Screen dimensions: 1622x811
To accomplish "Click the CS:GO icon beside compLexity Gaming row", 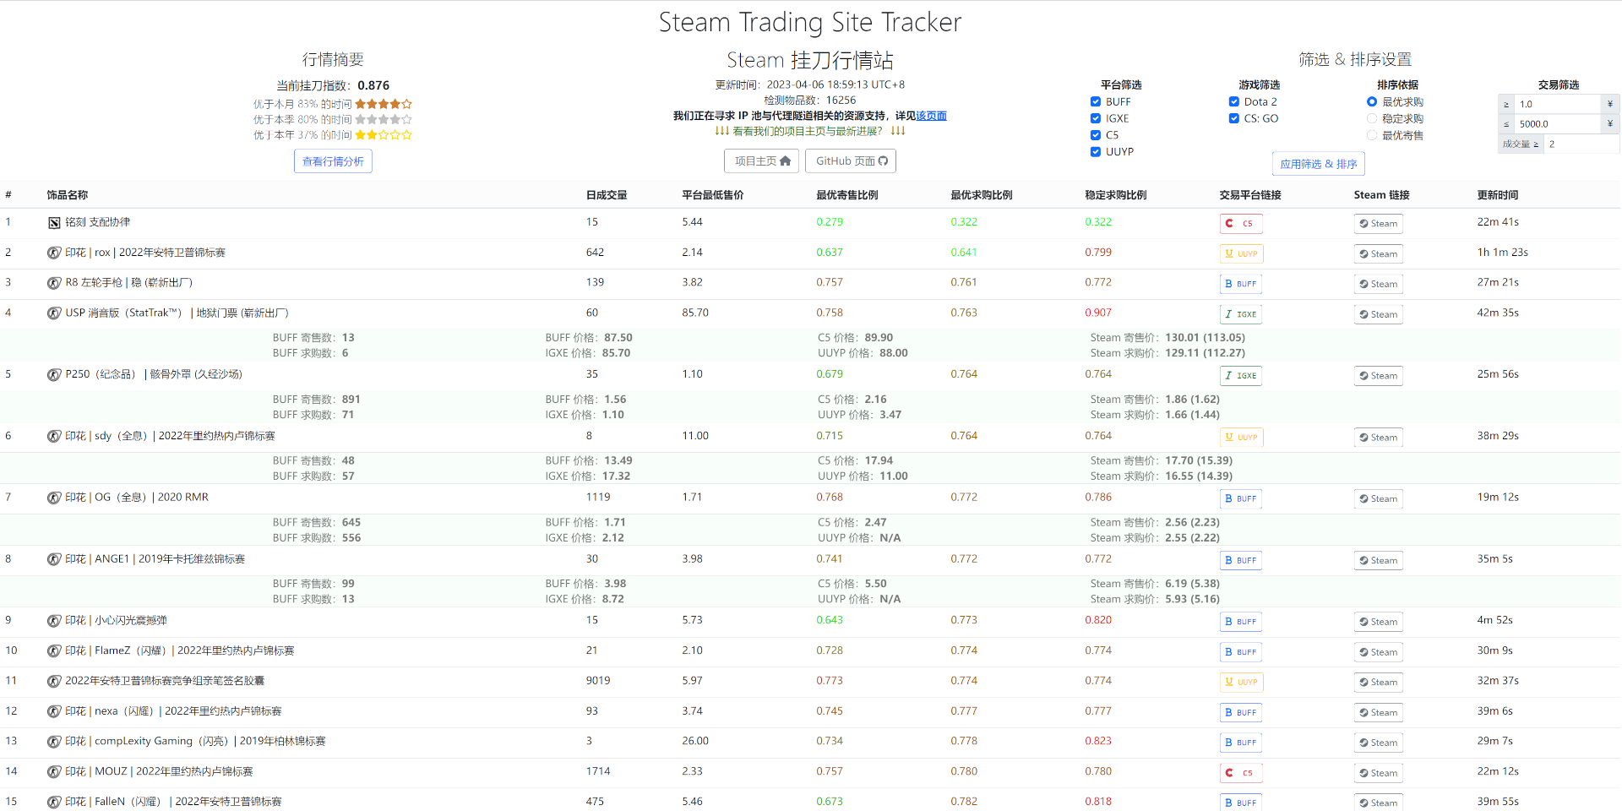I will (54, 742).
